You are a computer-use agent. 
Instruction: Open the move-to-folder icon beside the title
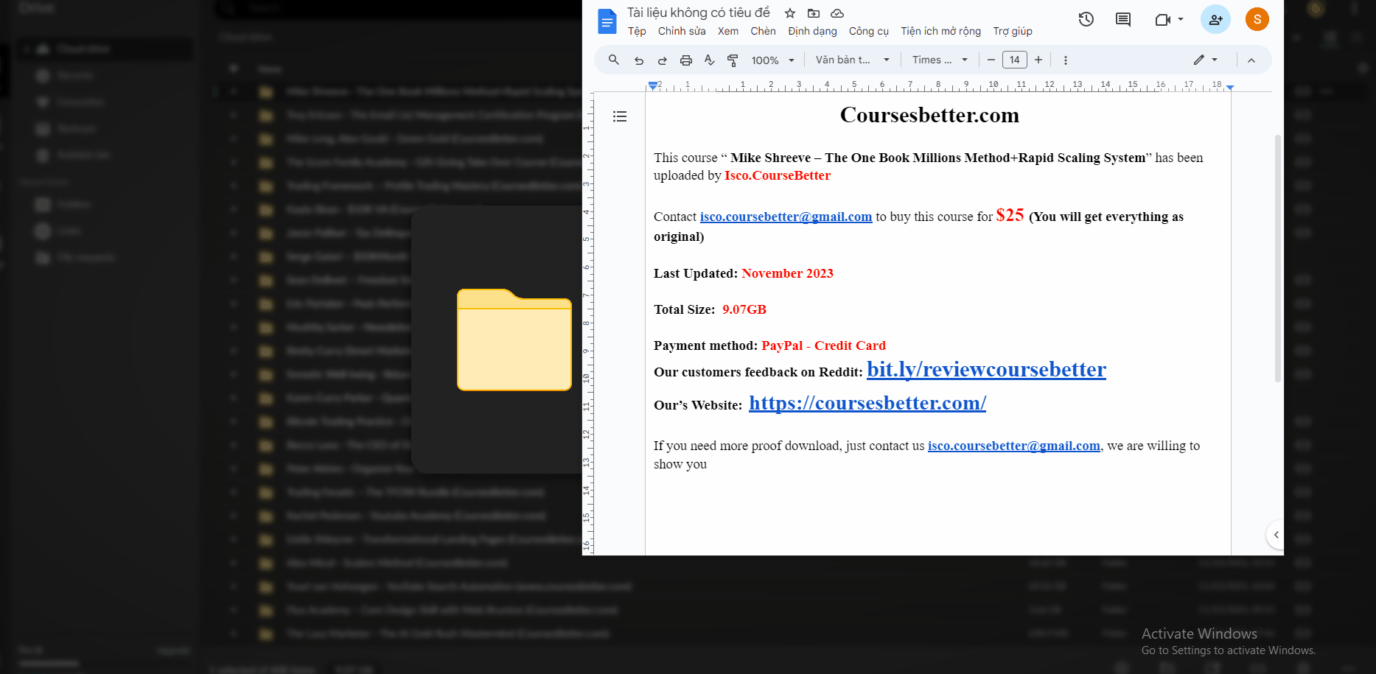coord(814,13)
